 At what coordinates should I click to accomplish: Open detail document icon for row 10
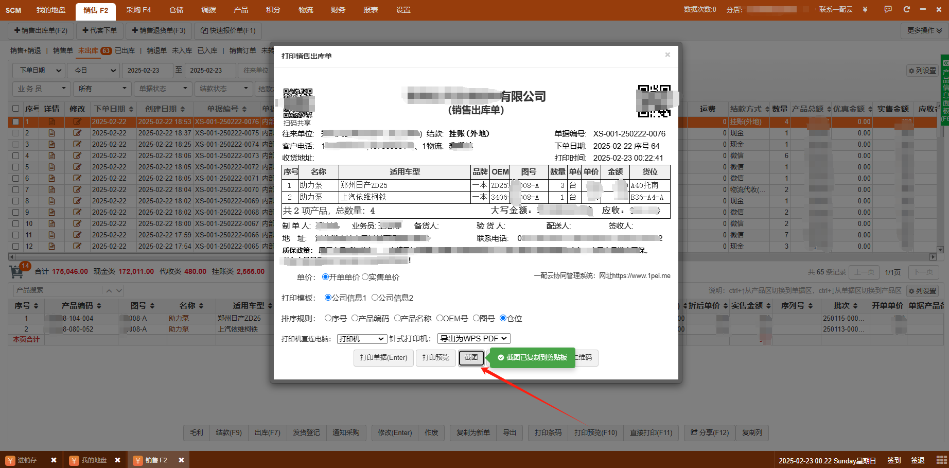coord(51,223)
